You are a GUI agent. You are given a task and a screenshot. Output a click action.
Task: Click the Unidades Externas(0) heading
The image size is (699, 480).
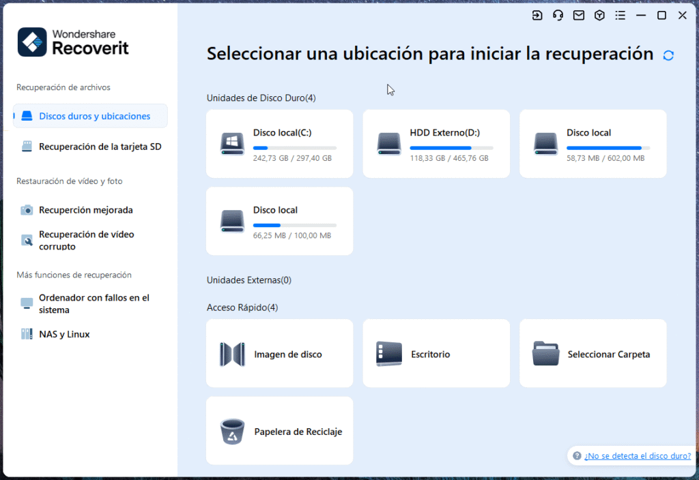248,280
